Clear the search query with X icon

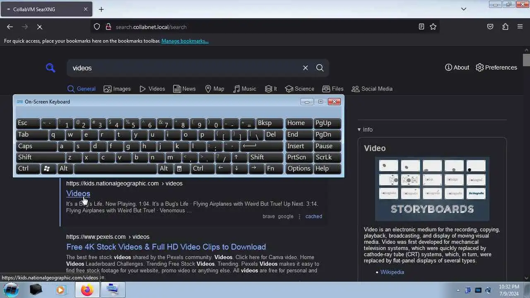point(305,68)
